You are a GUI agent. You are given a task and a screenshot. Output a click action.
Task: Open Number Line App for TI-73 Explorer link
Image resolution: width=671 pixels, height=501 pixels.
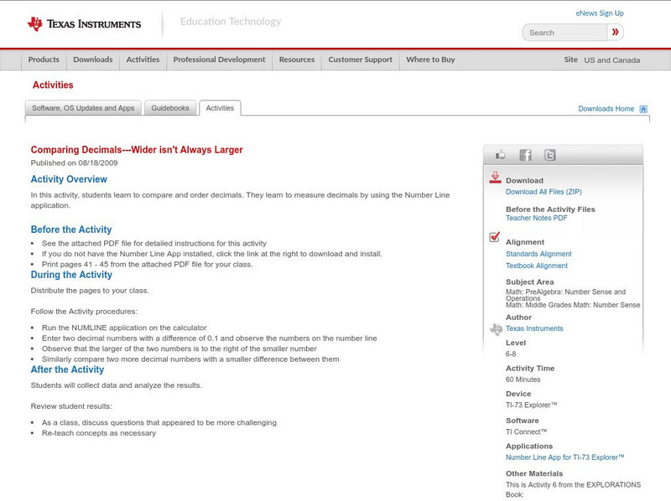point(564,457)
